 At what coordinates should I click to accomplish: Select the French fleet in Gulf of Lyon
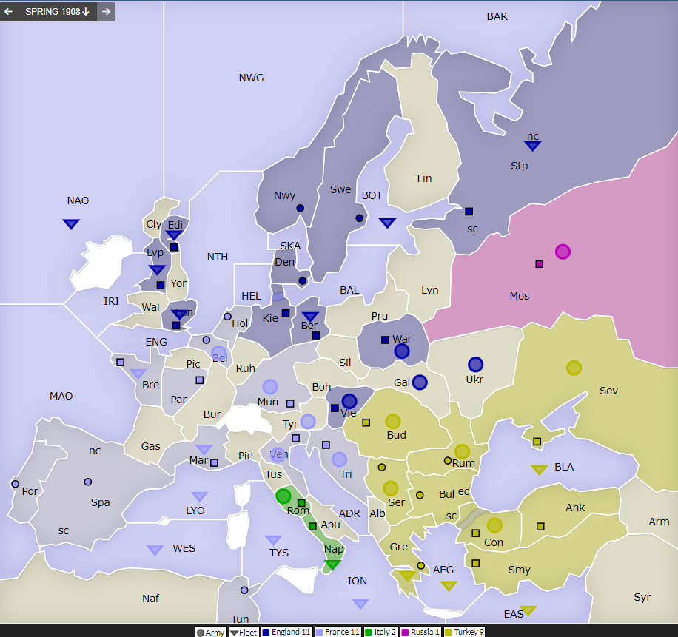pos(199,496)
